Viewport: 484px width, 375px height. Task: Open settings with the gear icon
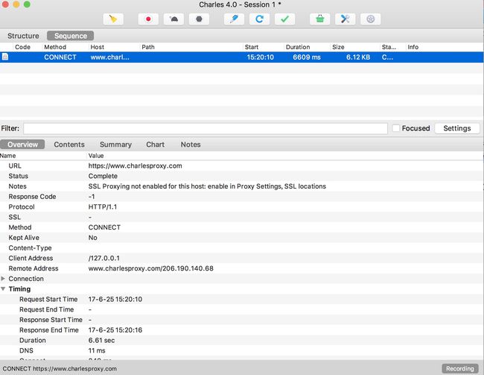coord(370,19)
